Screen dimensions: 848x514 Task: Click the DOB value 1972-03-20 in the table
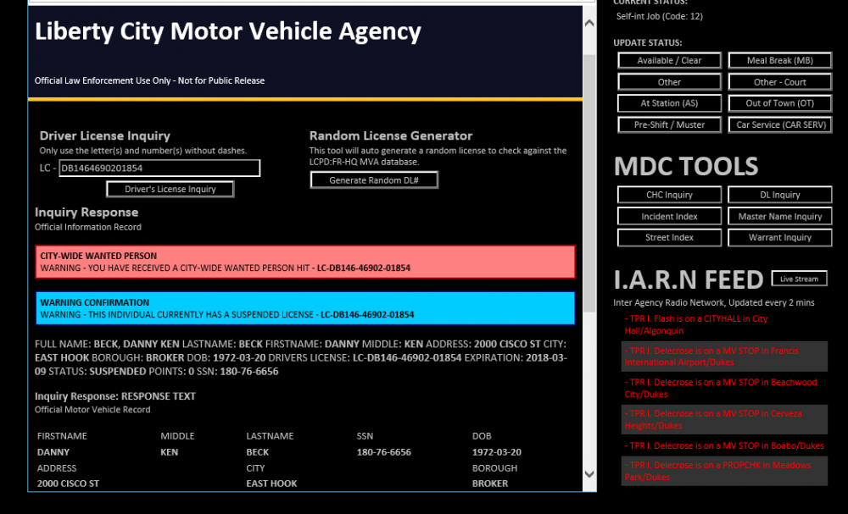tap(496, 452)
